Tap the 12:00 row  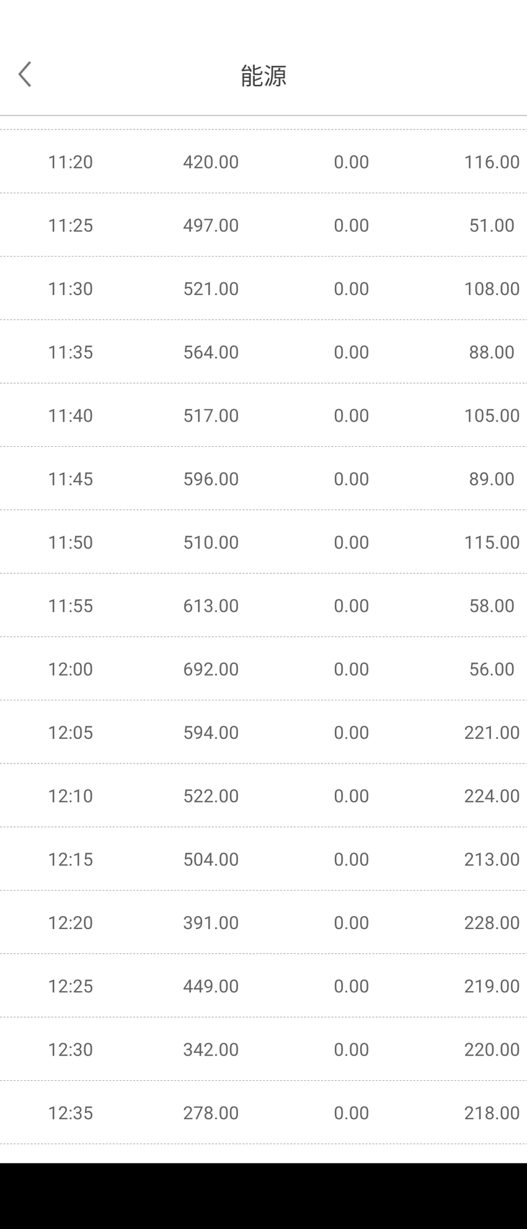point(263,669)
